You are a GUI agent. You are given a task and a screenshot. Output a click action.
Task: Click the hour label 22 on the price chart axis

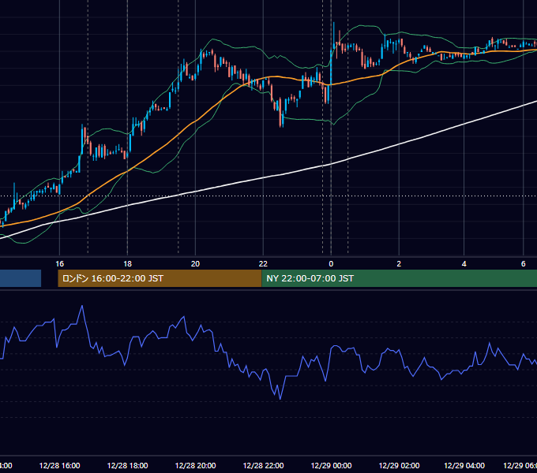[x=263, y=263]
